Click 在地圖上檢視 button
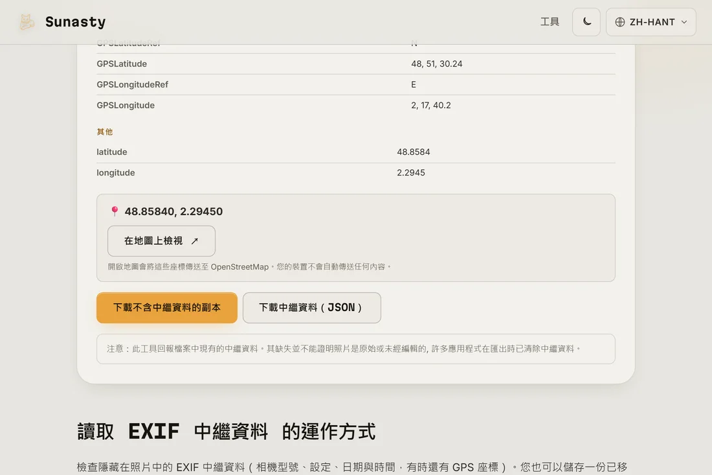 [161, 241]
